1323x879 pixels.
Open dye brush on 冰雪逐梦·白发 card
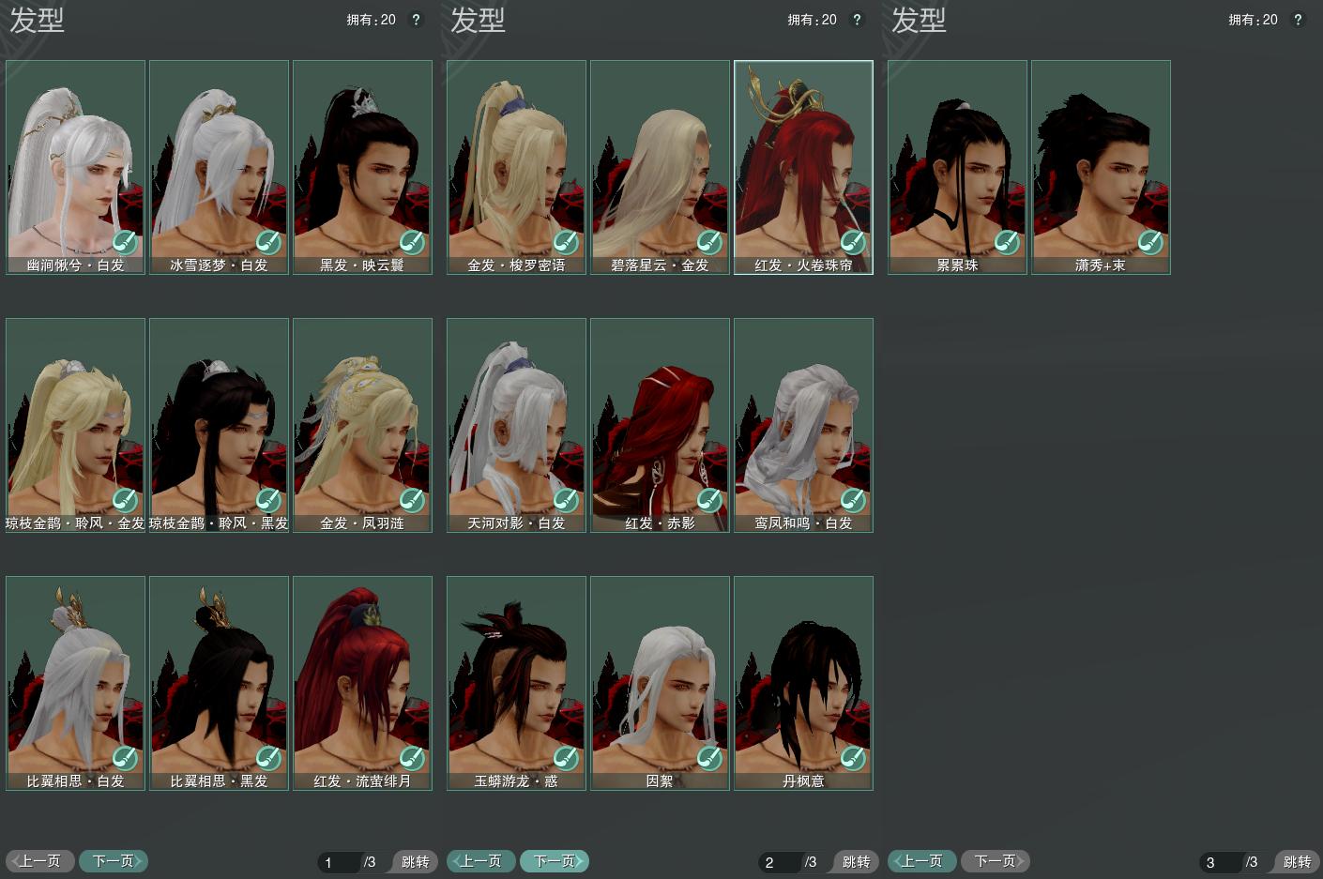[x=268, y=243]
